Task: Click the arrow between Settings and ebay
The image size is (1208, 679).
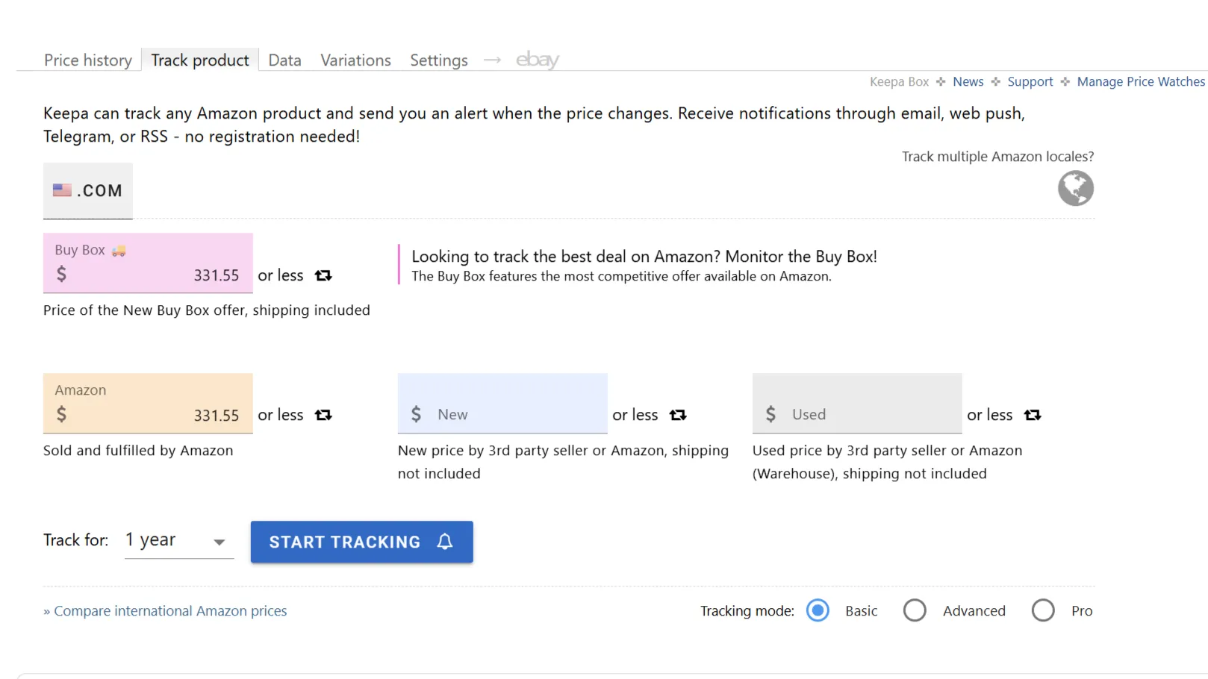Action: (491, 60)
